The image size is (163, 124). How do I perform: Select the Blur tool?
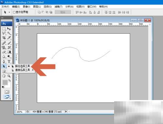(4, 56)
